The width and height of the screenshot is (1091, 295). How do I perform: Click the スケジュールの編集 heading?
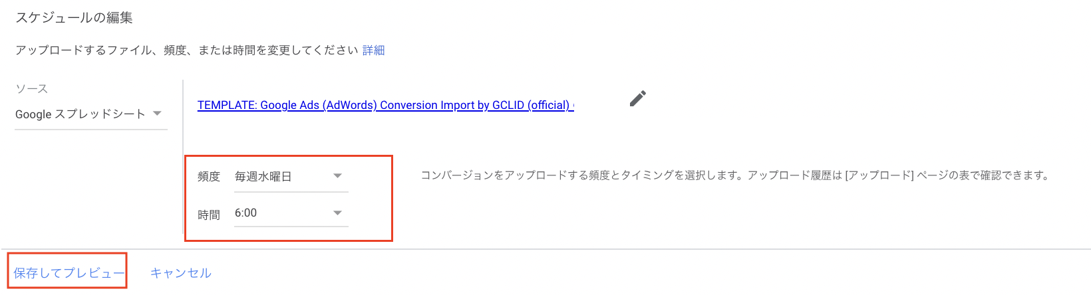[74, 18]
